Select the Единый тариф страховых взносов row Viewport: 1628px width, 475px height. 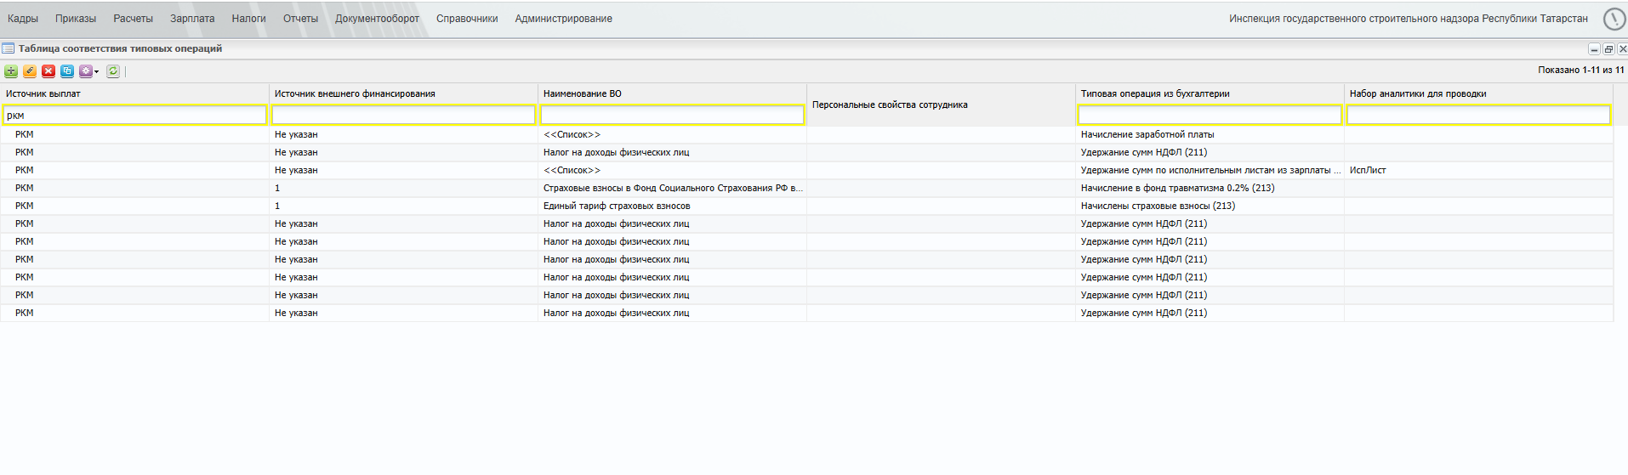click(x=806, y=206)
